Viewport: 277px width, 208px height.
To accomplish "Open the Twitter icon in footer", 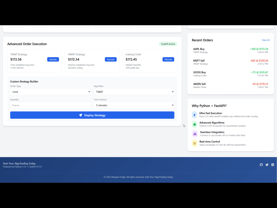I will click(x=267, y=165).
